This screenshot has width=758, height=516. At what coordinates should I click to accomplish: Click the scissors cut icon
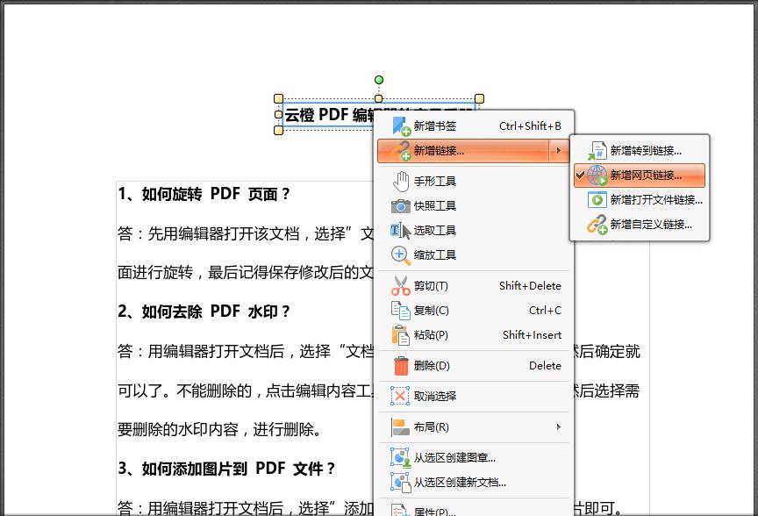click(401, 286)
